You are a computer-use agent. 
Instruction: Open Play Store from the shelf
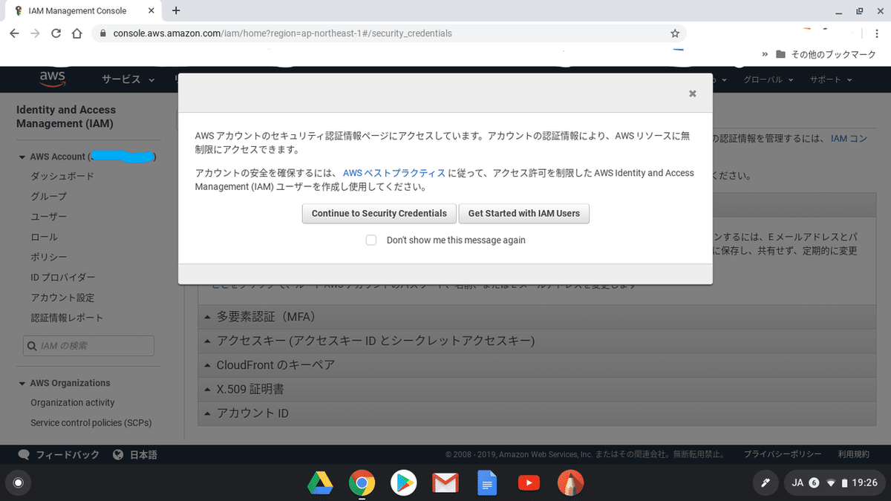403,483
